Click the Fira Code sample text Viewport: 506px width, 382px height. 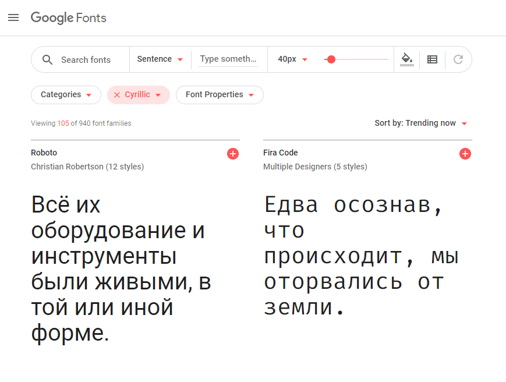click(x=361, y=256)
